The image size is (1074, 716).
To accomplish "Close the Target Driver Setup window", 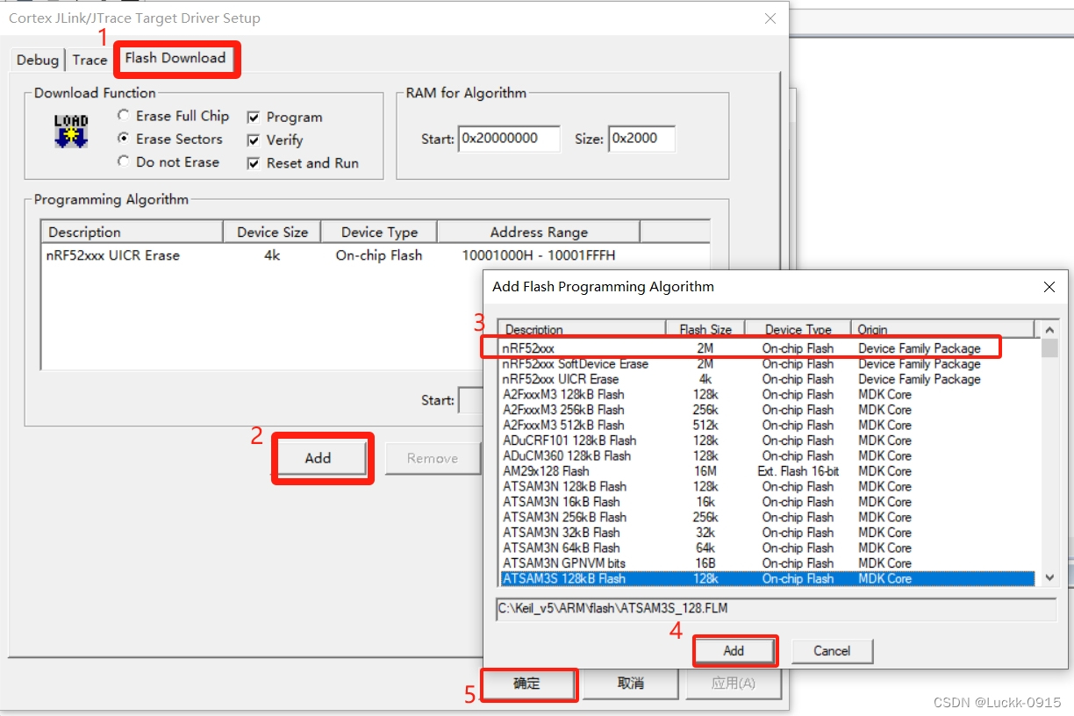I will (770, 18).
